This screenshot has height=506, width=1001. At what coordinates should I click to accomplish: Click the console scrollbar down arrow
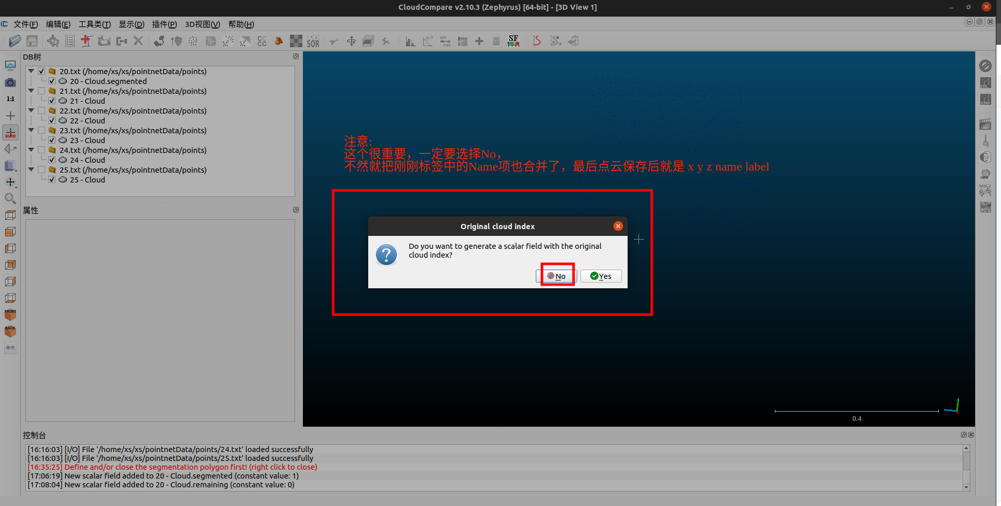(966, 487)
